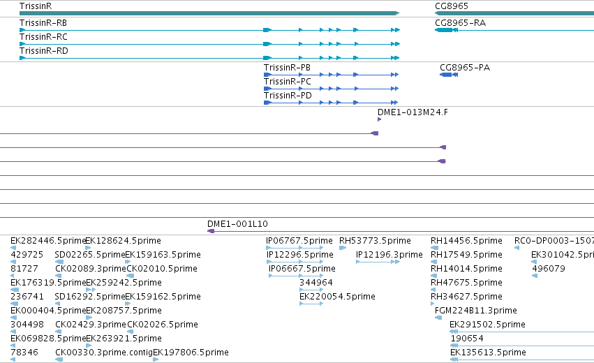
Task: Select the TrissinR-PC protein label
Action: click(x=288, y=82)
